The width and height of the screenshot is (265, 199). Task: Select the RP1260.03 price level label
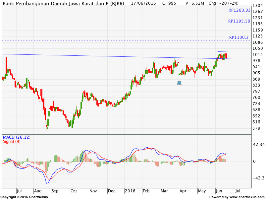point(239,10)
